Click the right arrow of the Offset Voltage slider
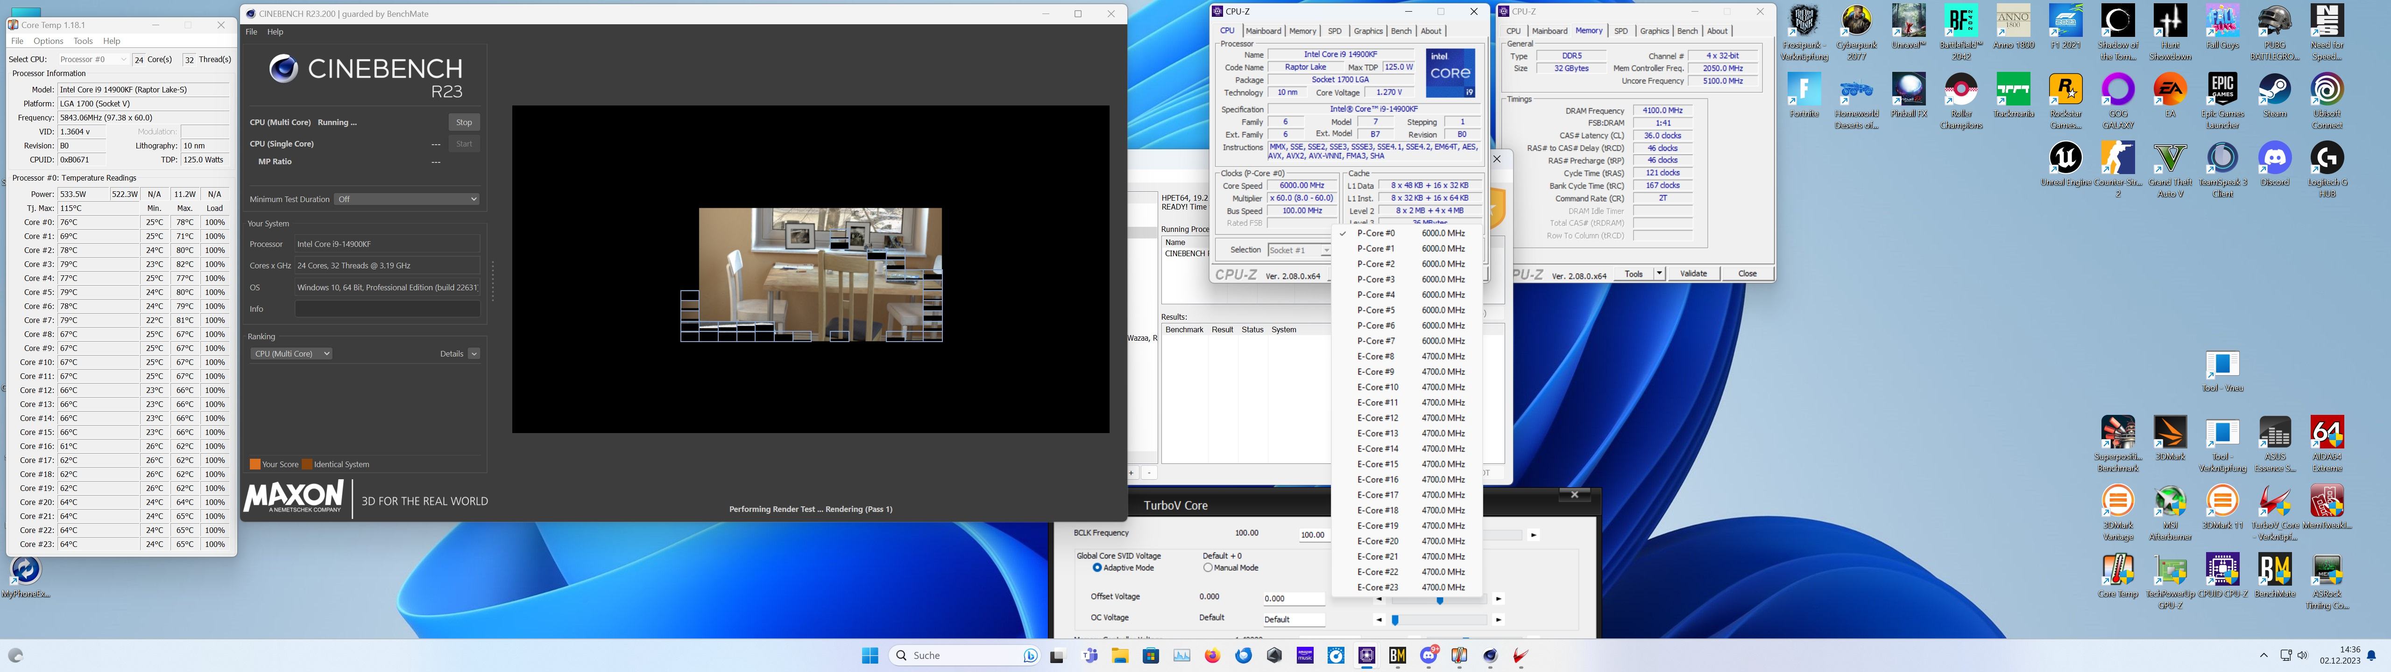The height and width of the screenshot is (672, 2391). (1498, 599)
